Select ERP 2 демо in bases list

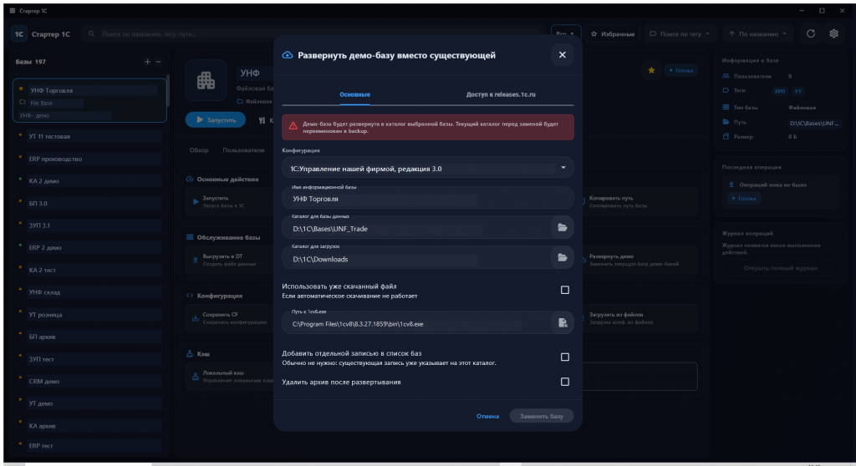(x=89, y=247)
